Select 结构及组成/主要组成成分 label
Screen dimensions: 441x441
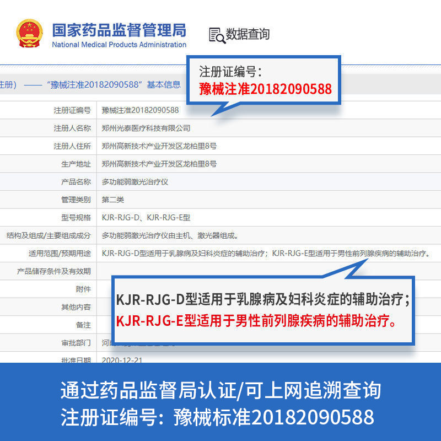click(x=49, y=235)
